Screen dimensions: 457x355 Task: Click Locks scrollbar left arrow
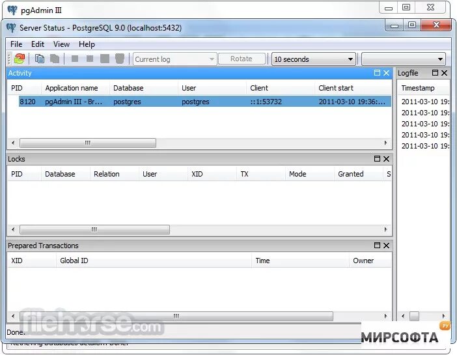click(13, 229)
